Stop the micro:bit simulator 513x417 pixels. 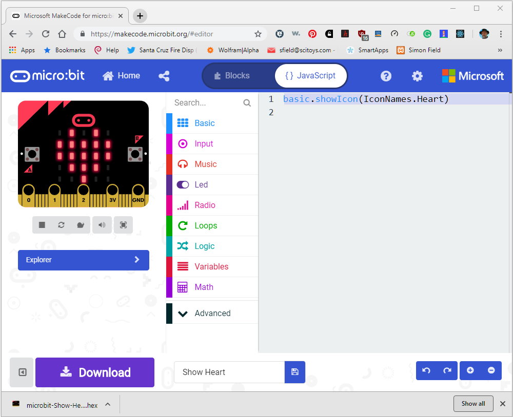coord(42,224)
